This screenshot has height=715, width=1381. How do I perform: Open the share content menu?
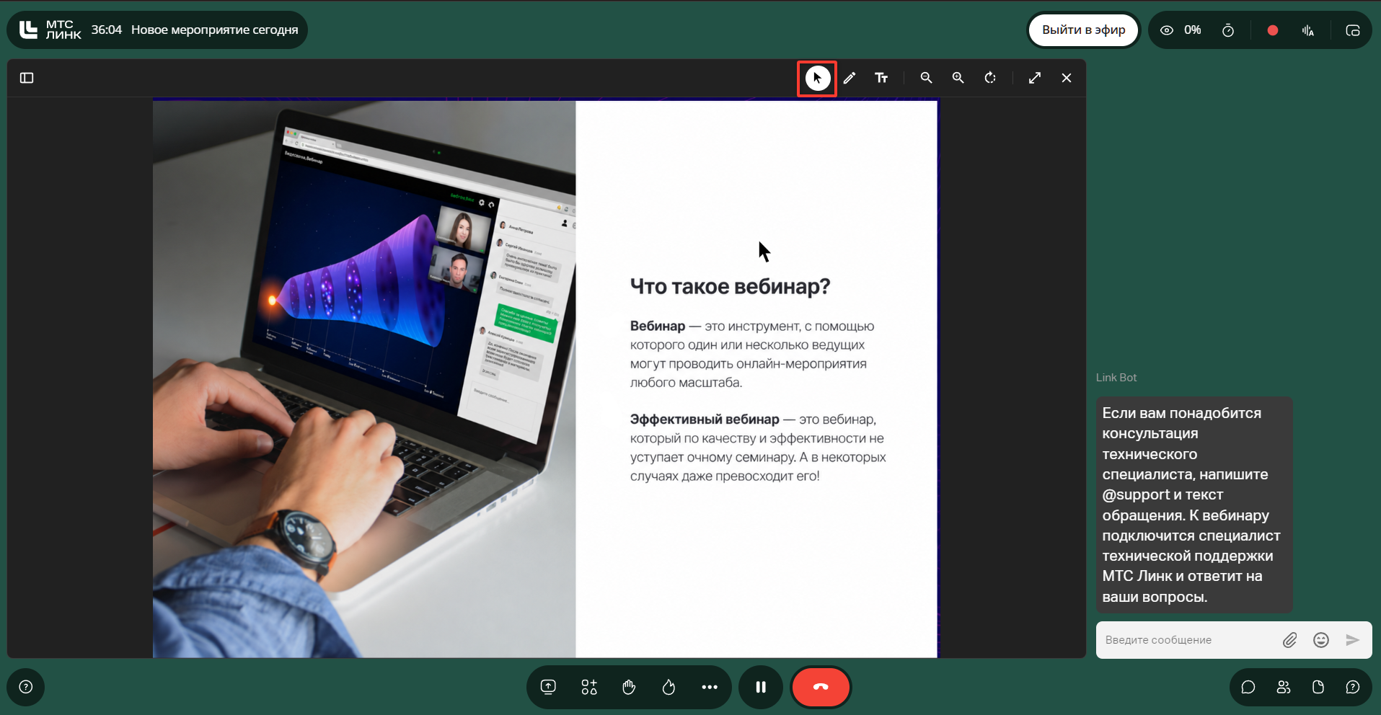[x=548, y=687]
